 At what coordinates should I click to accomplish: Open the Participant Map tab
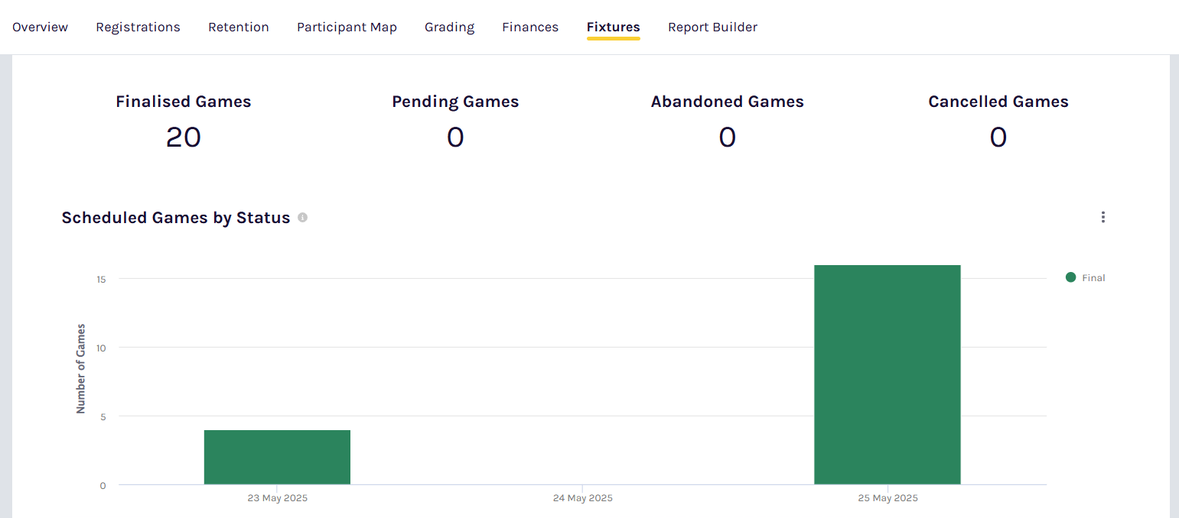(347, 28)
